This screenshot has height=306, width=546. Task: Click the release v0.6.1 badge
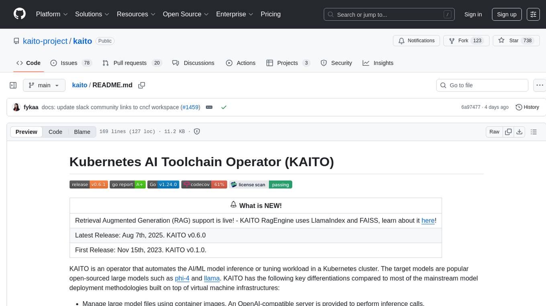coord(89,184)
